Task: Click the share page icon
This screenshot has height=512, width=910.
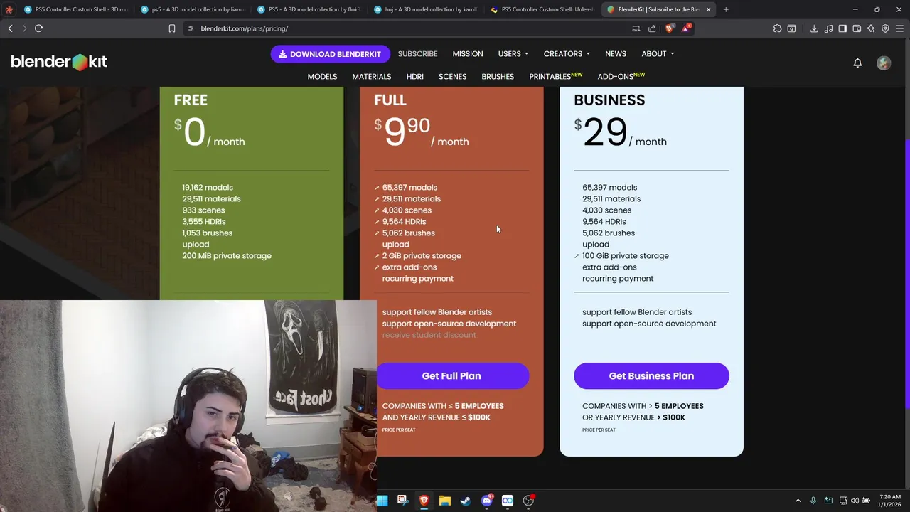Action: pos(652,28)
